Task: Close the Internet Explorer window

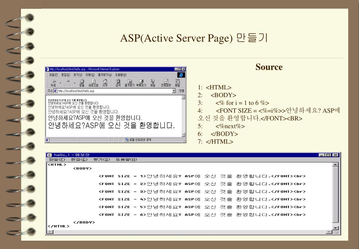Action: (184, 69)
